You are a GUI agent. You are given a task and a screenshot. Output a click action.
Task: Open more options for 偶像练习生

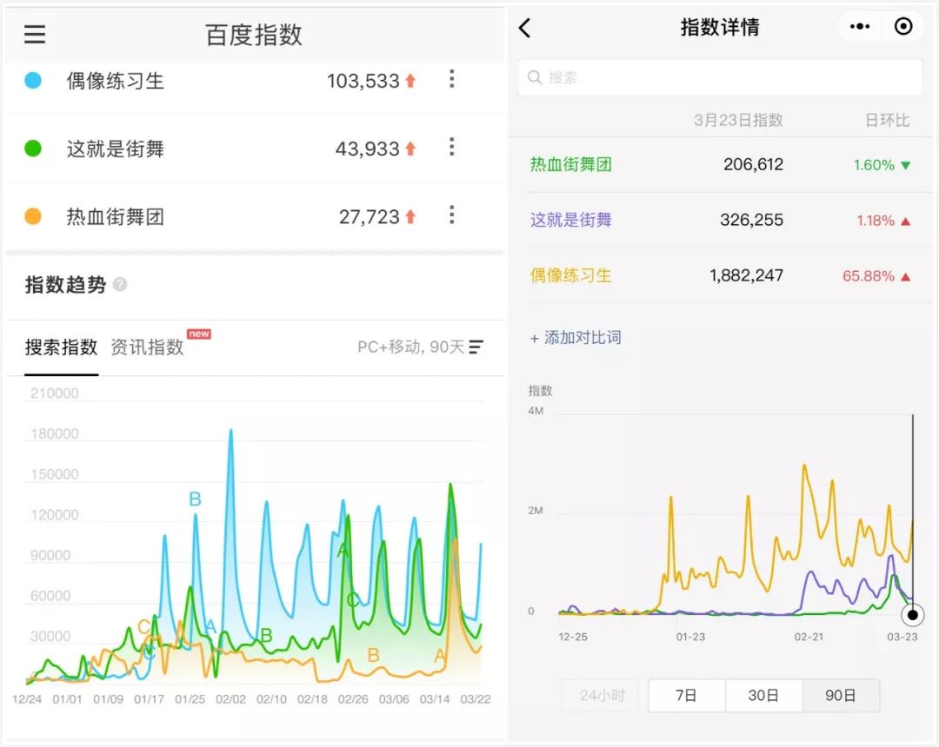(451, 80)
